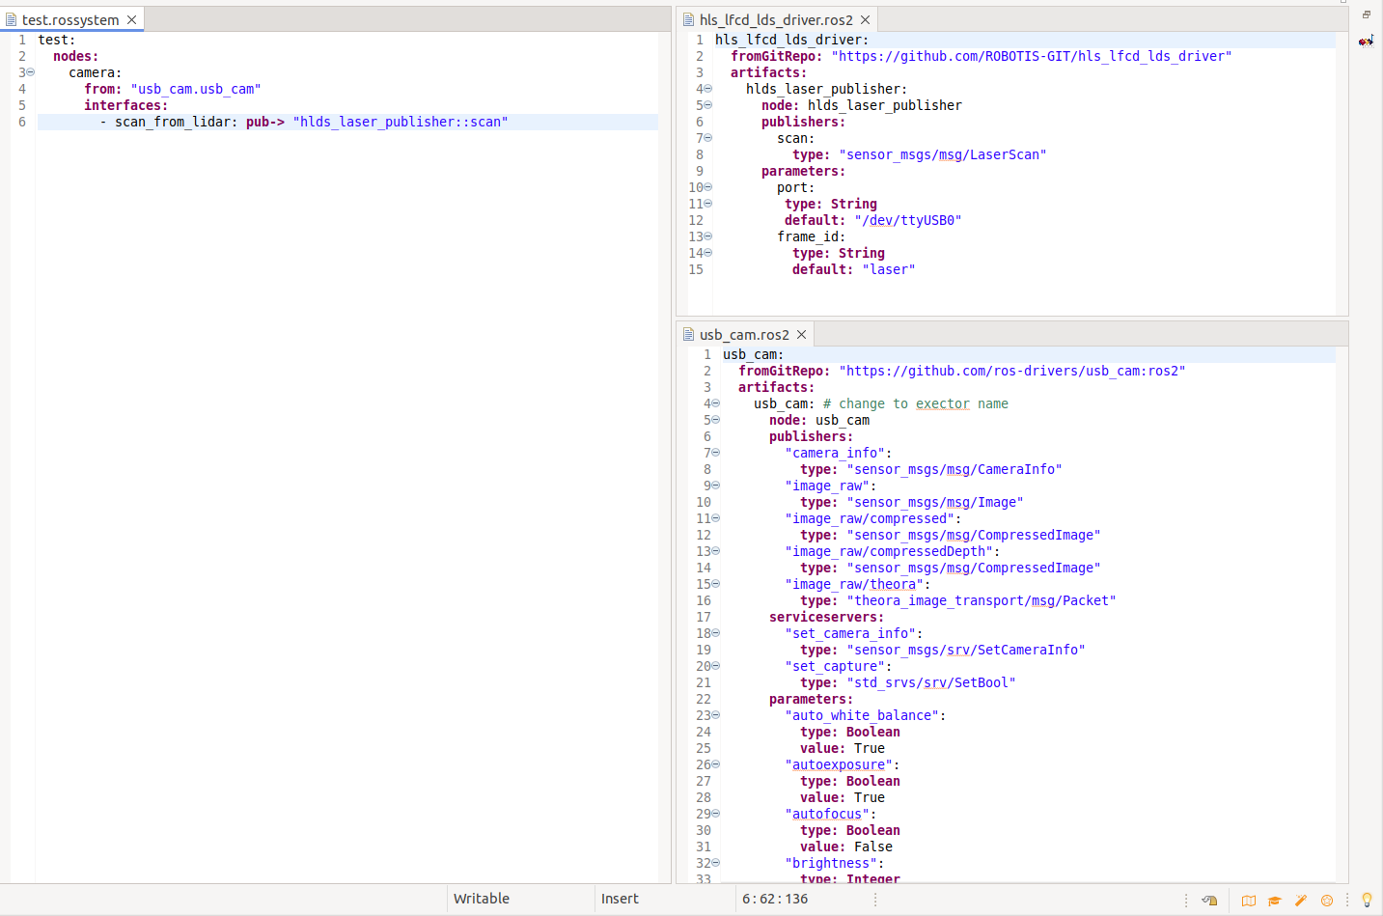Click the "value: False" line under autofocus

(x=846, y=847)
